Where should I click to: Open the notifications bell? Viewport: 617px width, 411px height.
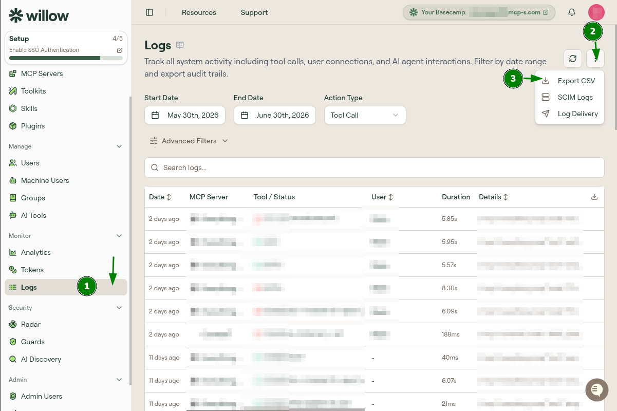pyautogui.click(x=572, y=12)
